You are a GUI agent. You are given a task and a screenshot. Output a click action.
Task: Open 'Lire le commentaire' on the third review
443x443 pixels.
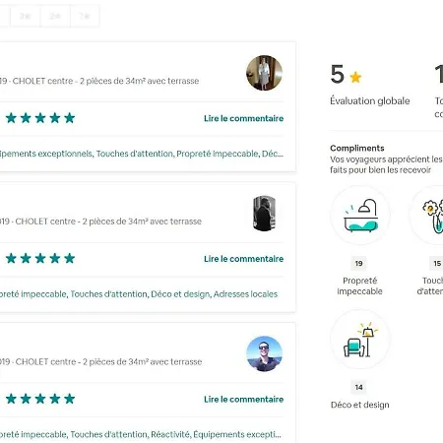click(x=243, y=400)
